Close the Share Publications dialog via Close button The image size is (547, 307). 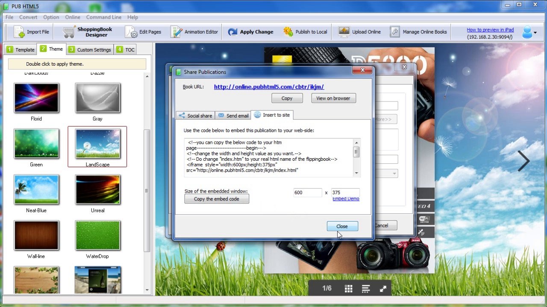342,226
